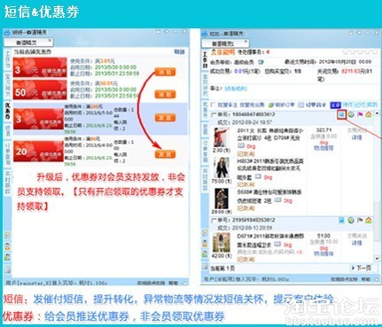Click 领取 button for the 50元 coupon
Viewport: 382px width, 327px height.
click(165, 94)
